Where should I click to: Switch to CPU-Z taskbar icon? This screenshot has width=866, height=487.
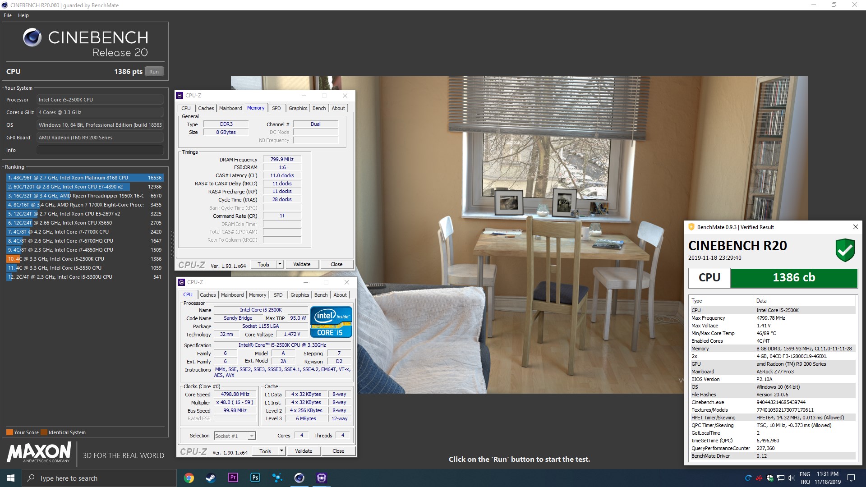321,478
